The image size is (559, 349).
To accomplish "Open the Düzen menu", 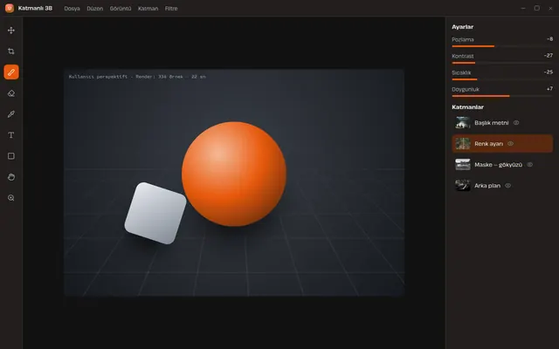I will (95, 9).
